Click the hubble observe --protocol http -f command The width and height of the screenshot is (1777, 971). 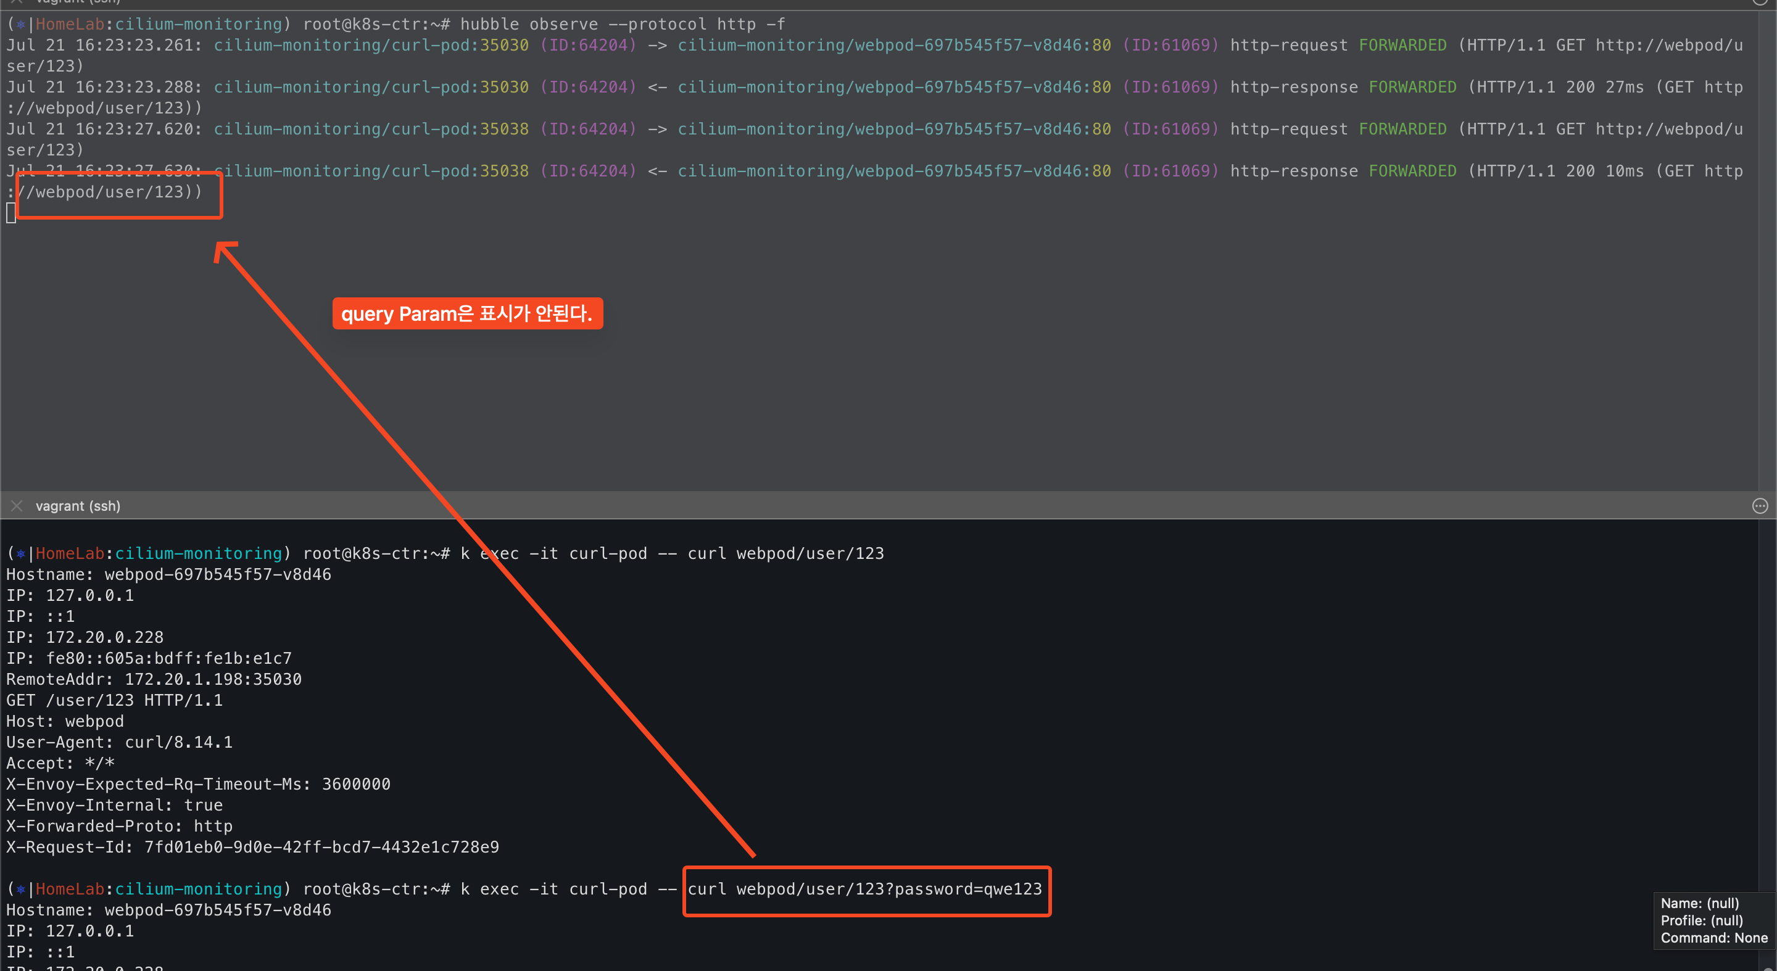coord(622,24)
